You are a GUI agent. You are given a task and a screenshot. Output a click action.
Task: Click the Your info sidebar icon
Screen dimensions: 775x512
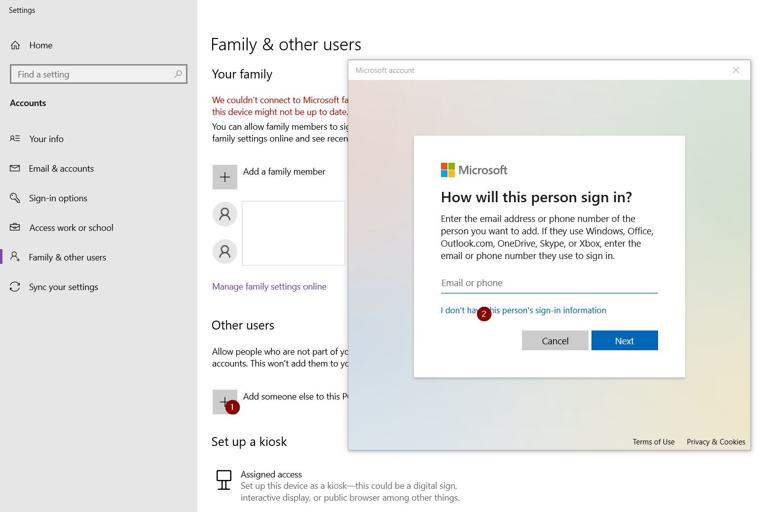[15, 139]
